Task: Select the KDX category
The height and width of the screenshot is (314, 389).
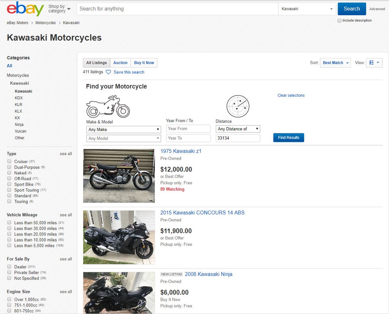Action: point(19,98)
